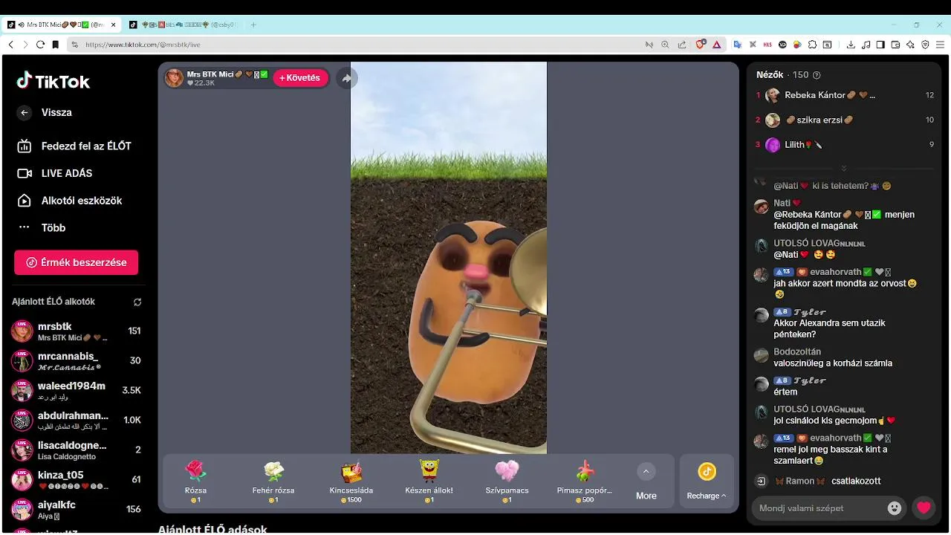The width and height of the screenshot is (951, 535).
Task: Go forward in browser history
Action: pyautogui.click(x=25, y=45)
